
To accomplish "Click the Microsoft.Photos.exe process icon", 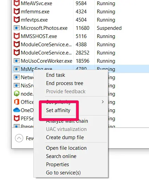I will [x=17, y=28].
